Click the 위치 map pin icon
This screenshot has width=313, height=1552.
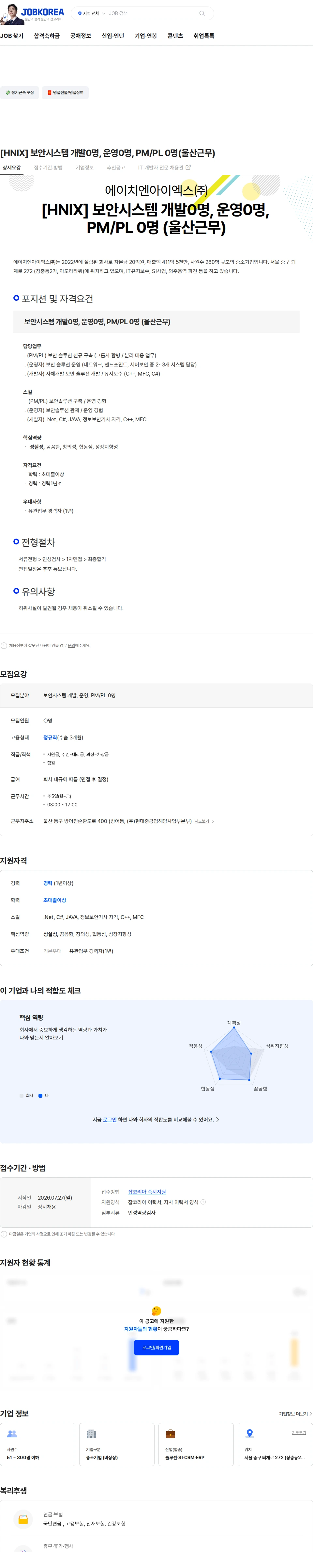point(250,1434)
